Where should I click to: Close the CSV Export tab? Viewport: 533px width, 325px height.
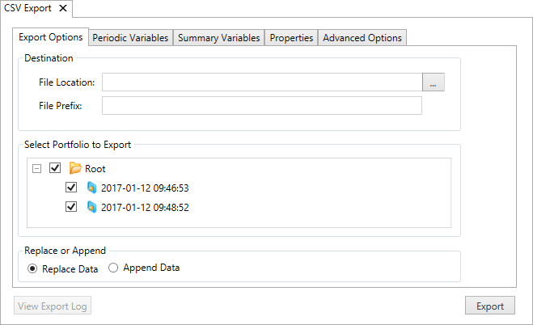(x=63, y=8)
